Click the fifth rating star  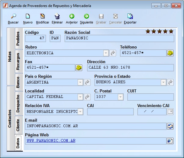[171, 31]
